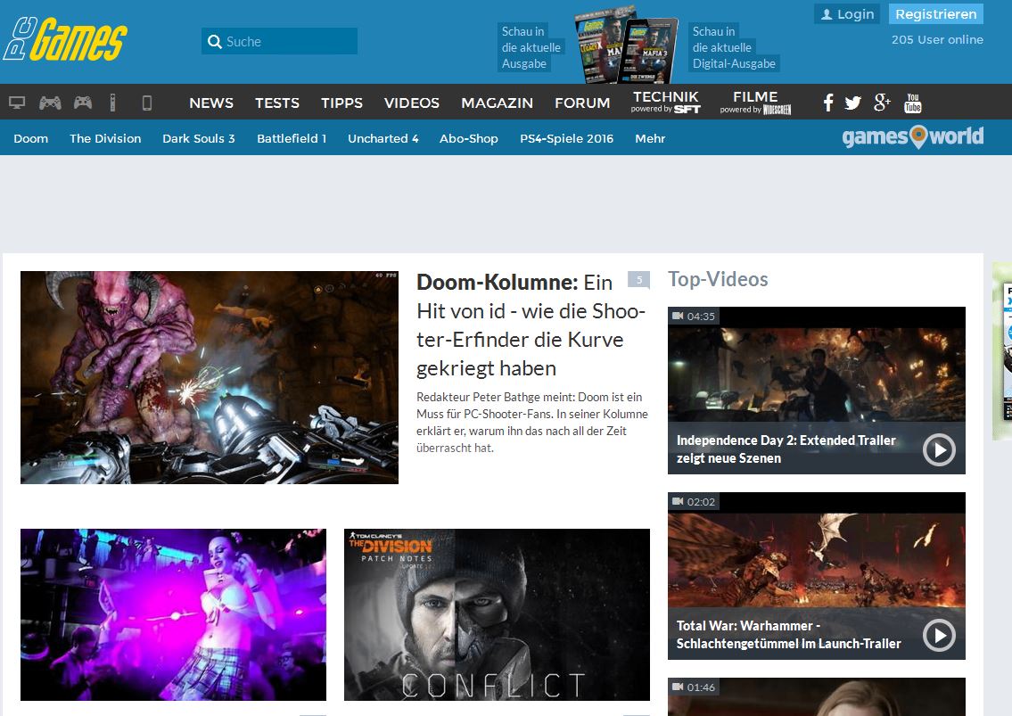Open the MAGAZIN menu

497,103
